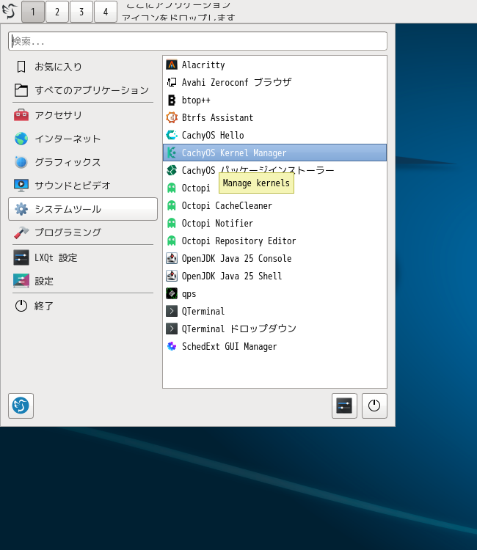Select Octopi CacheCleaner entry text

click(227, 205)
